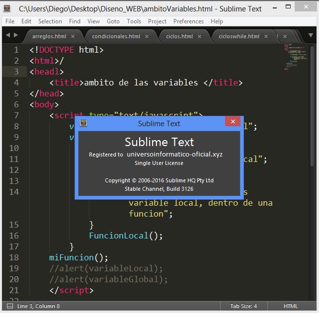Click the <body> tag on line 6

click(44, 104)
